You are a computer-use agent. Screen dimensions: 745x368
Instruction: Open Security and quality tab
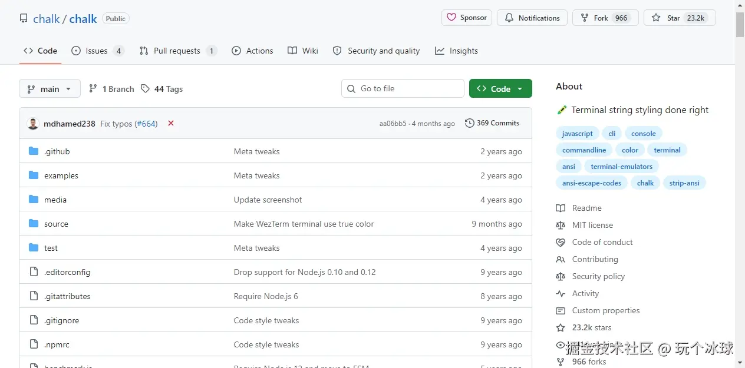(x=376, y=51)
